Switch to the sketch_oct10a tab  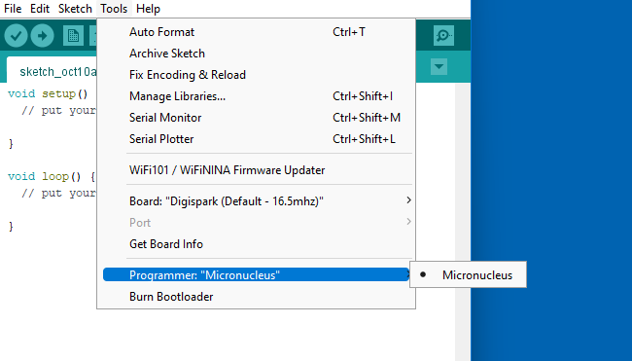53,71
